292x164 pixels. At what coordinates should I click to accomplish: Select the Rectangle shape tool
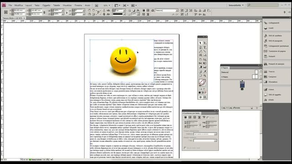[205, 55]
